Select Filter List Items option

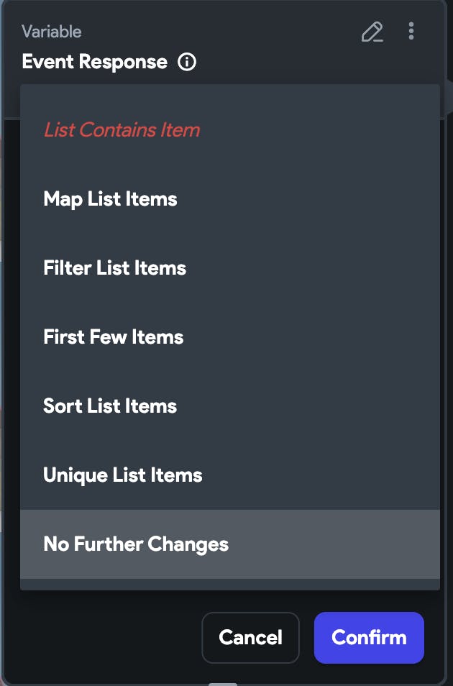pos(114,268)
